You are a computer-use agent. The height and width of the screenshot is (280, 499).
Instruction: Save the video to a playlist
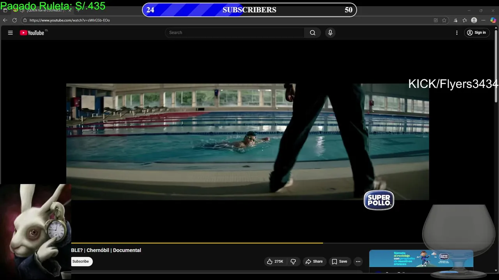point(339,262)
